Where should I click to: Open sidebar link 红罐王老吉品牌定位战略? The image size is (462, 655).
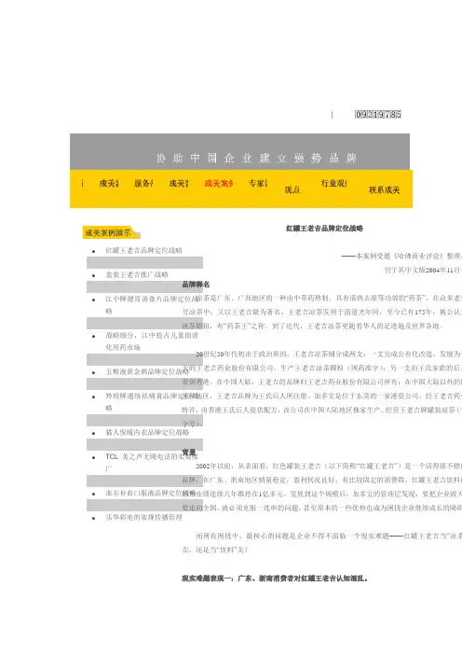pos(143,250)
